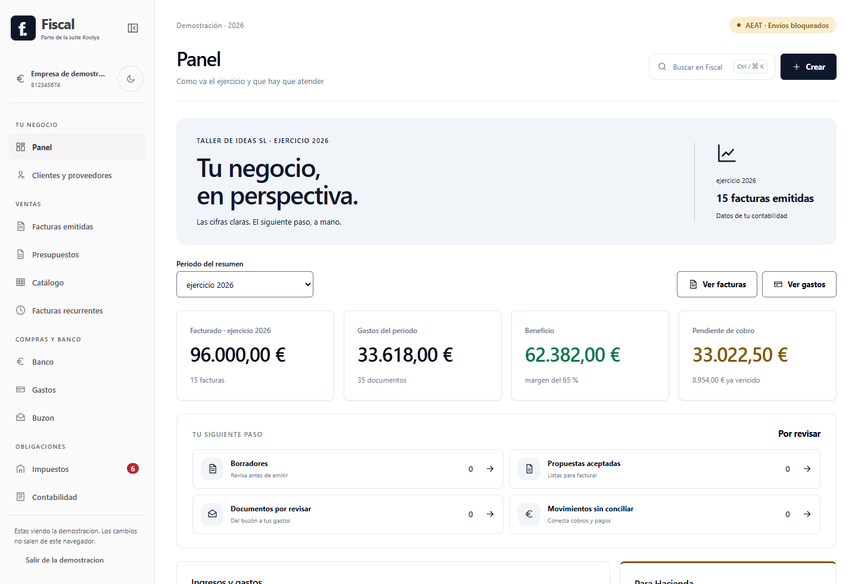Click the search magnifier icon
The width and height of the screenshot is (858, 584).
tap(662, 67)
